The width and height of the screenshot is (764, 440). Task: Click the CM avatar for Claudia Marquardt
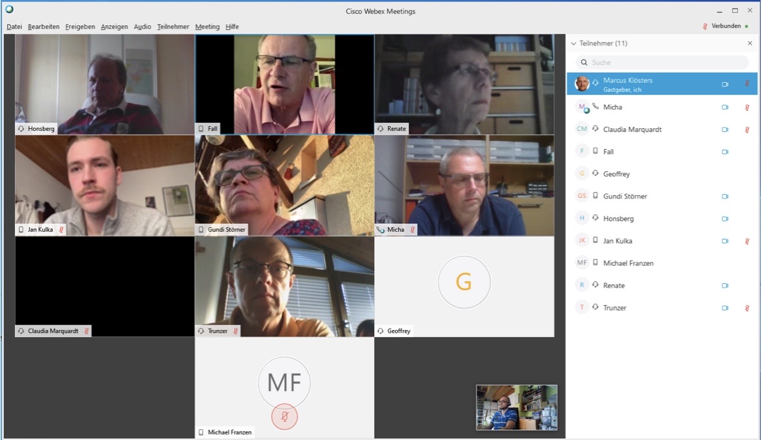pyautogui.click(x=581, y=129)
